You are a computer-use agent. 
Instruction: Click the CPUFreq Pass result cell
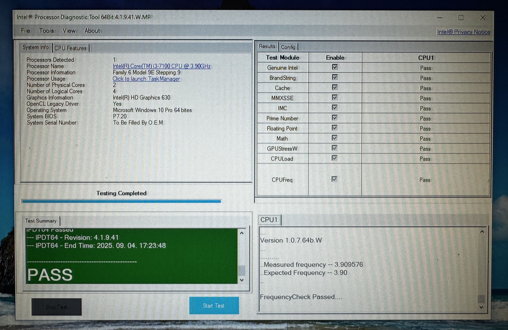click(x=425, y=180)
